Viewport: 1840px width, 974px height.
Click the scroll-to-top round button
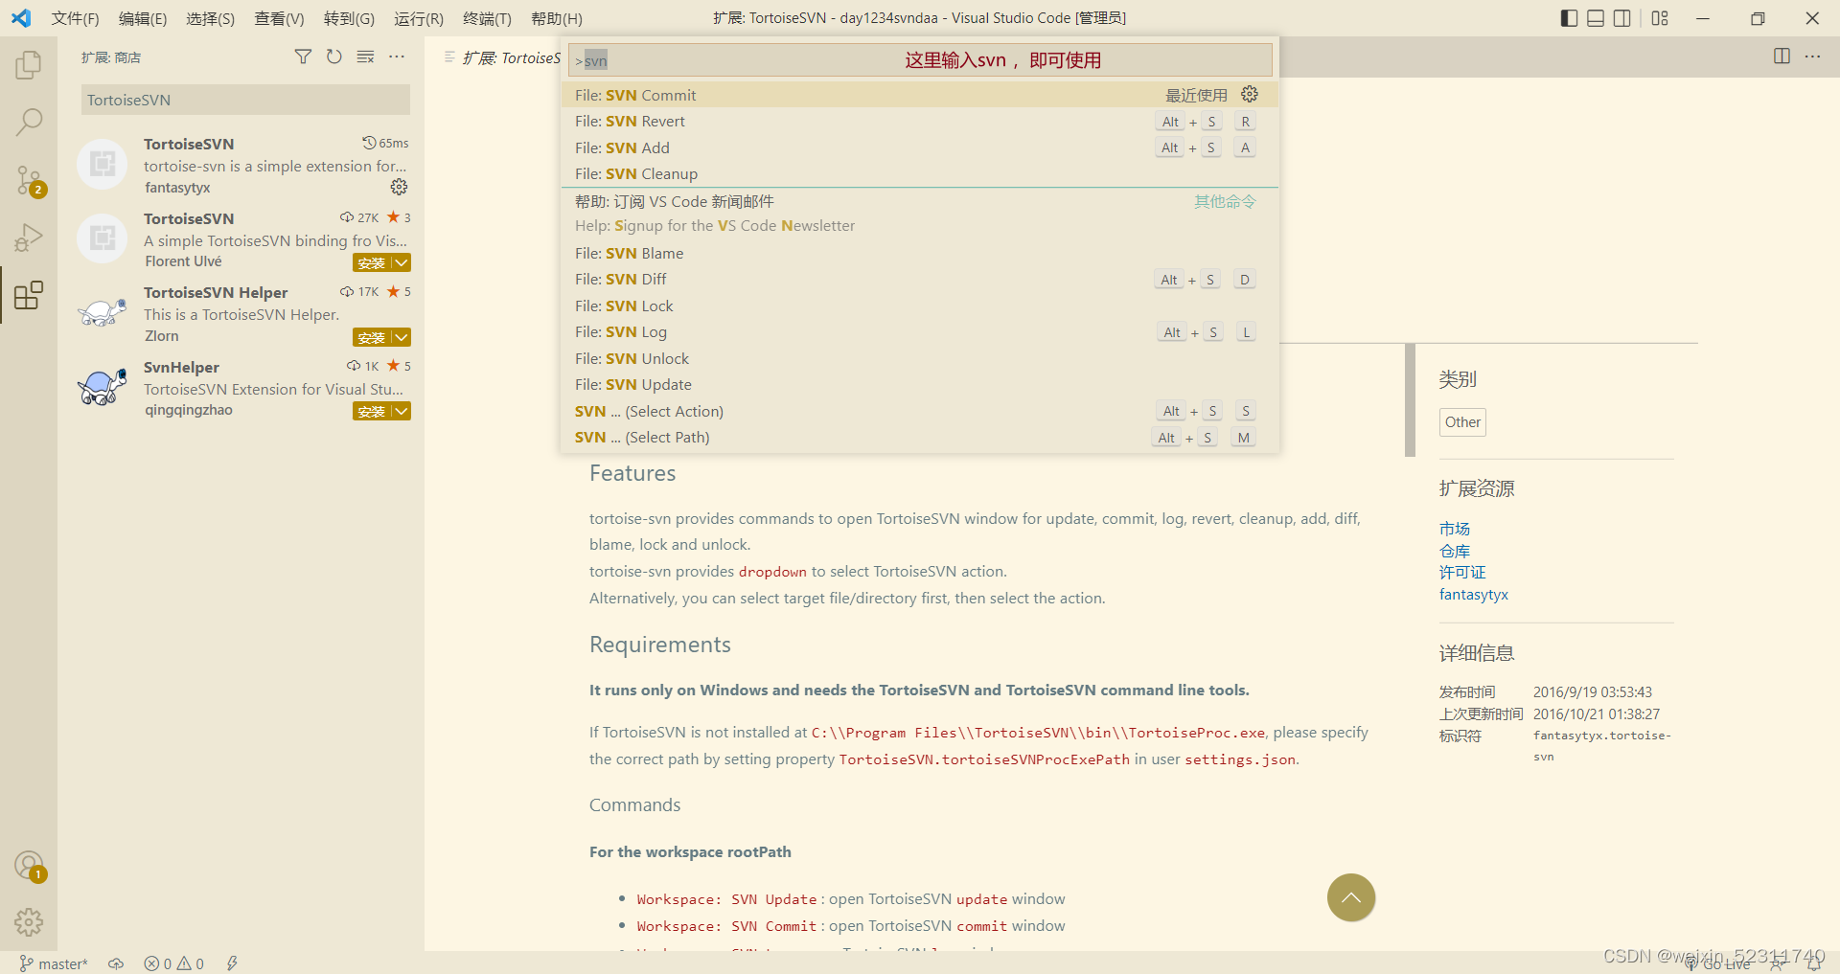(x=1351, y=897)
